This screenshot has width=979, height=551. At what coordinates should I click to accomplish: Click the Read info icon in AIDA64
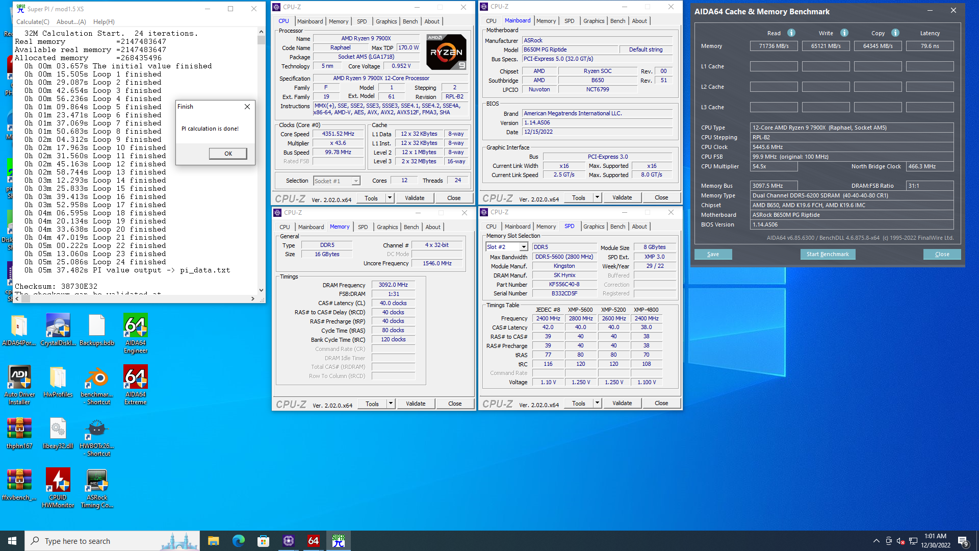[x=791, y=33]
